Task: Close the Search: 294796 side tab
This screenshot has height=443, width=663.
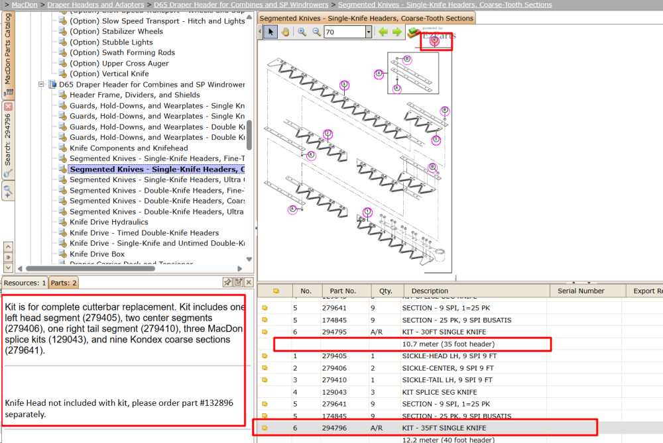Action: pos(8,107)
